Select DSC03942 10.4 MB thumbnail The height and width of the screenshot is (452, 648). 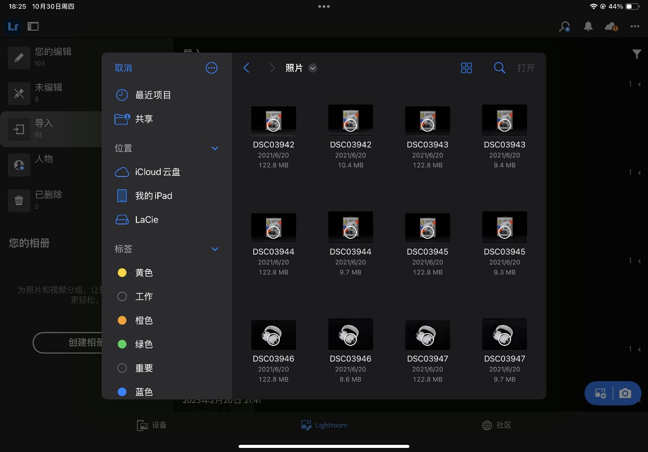coord(351,120)
